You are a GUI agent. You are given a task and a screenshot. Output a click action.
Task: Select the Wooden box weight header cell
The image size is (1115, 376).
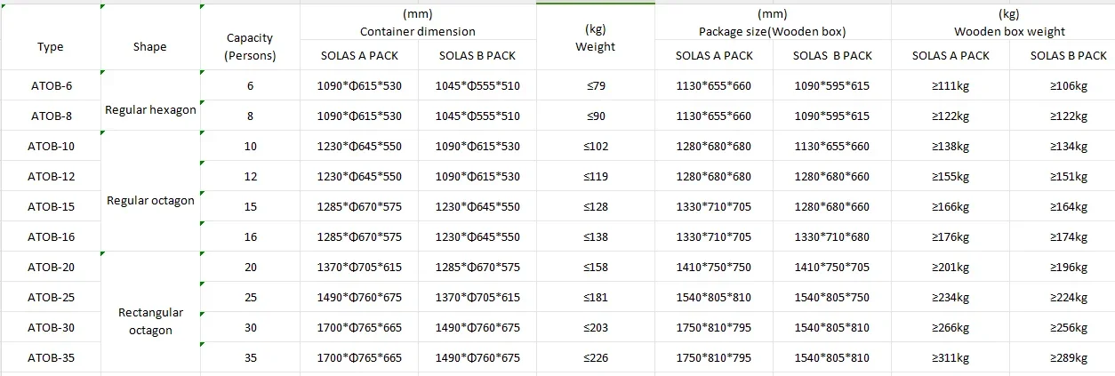point(1008,24)
